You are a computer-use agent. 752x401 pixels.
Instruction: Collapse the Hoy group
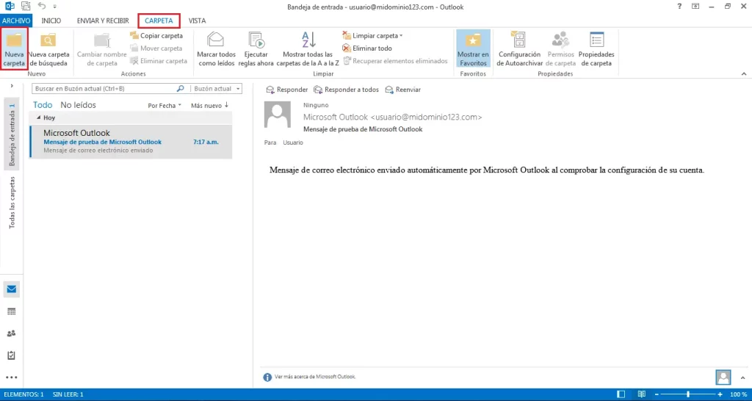pyautogui.click(x=38, y=118)
